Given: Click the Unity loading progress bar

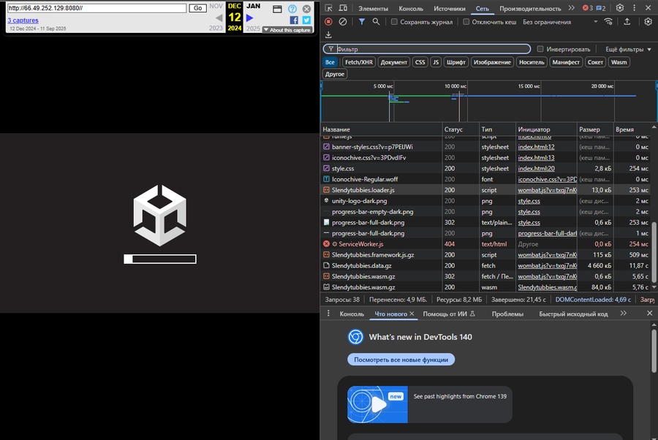Looking at the screenshot, I should [x=160, y=259].
